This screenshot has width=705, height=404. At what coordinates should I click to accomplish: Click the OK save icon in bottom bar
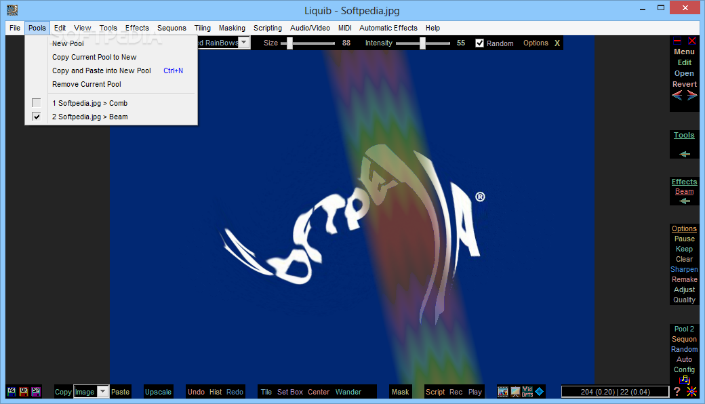coord(23,391)
